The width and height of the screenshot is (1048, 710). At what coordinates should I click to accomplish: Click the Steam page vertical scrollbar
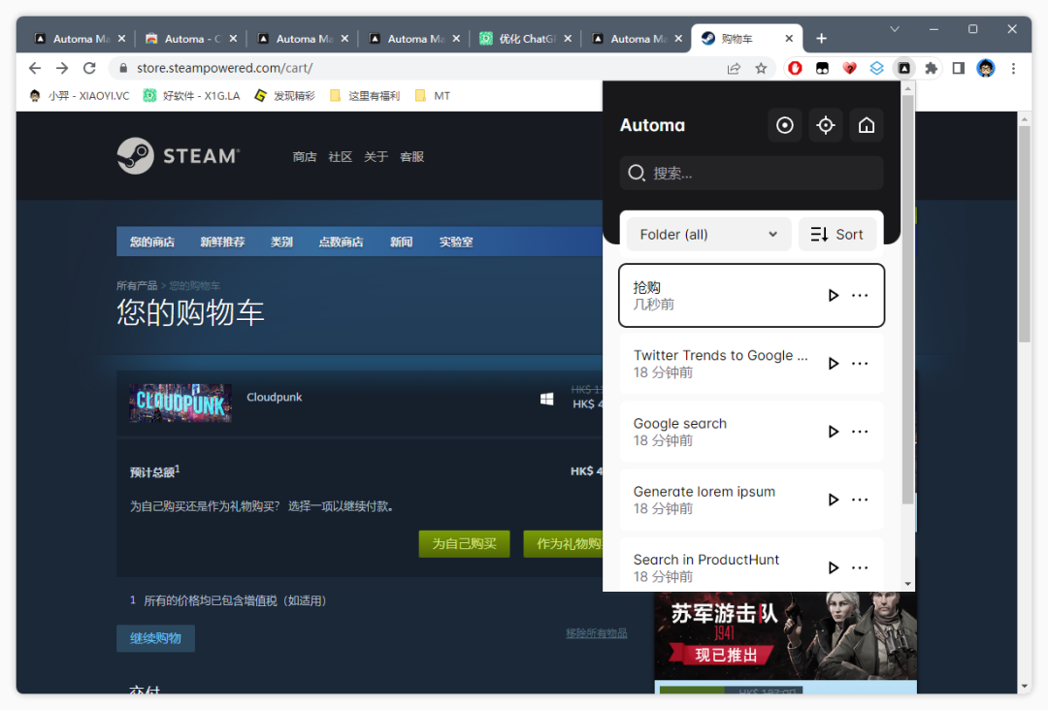click(1024, 234)
